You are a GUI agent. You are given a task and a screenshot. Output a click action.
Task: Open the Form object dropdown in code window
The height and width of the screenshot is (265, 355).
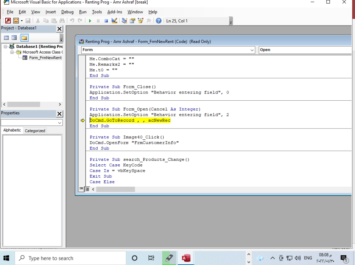(x=252, y=50)
